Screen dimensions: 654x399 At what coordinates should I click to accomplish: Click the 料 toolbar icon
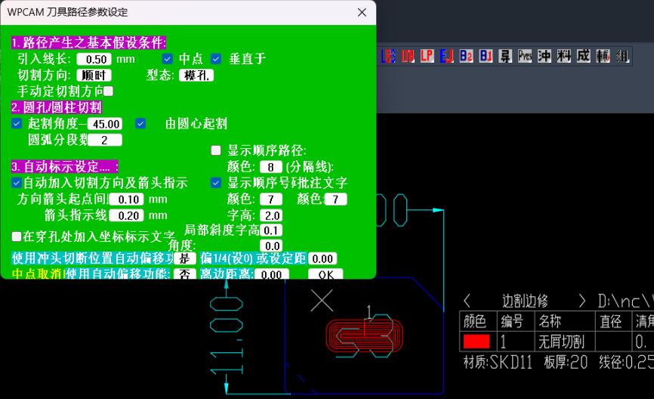tap(564, 56)
